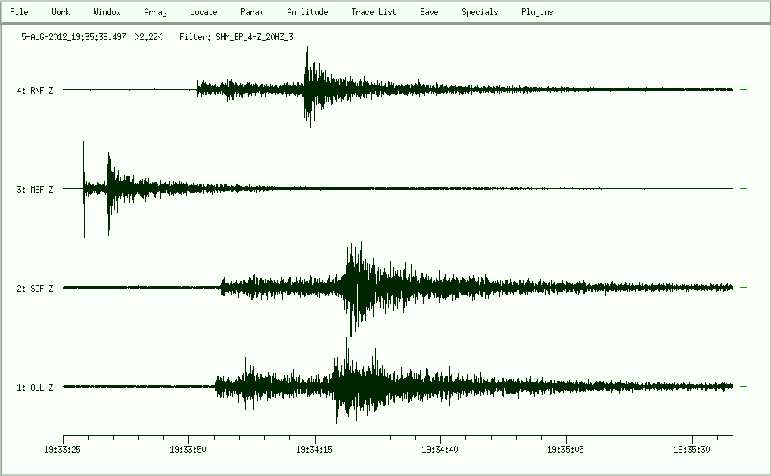Open the Specials menu
Image resolution: width=771 pixels, height=476 pixels.
pos(480,12)
